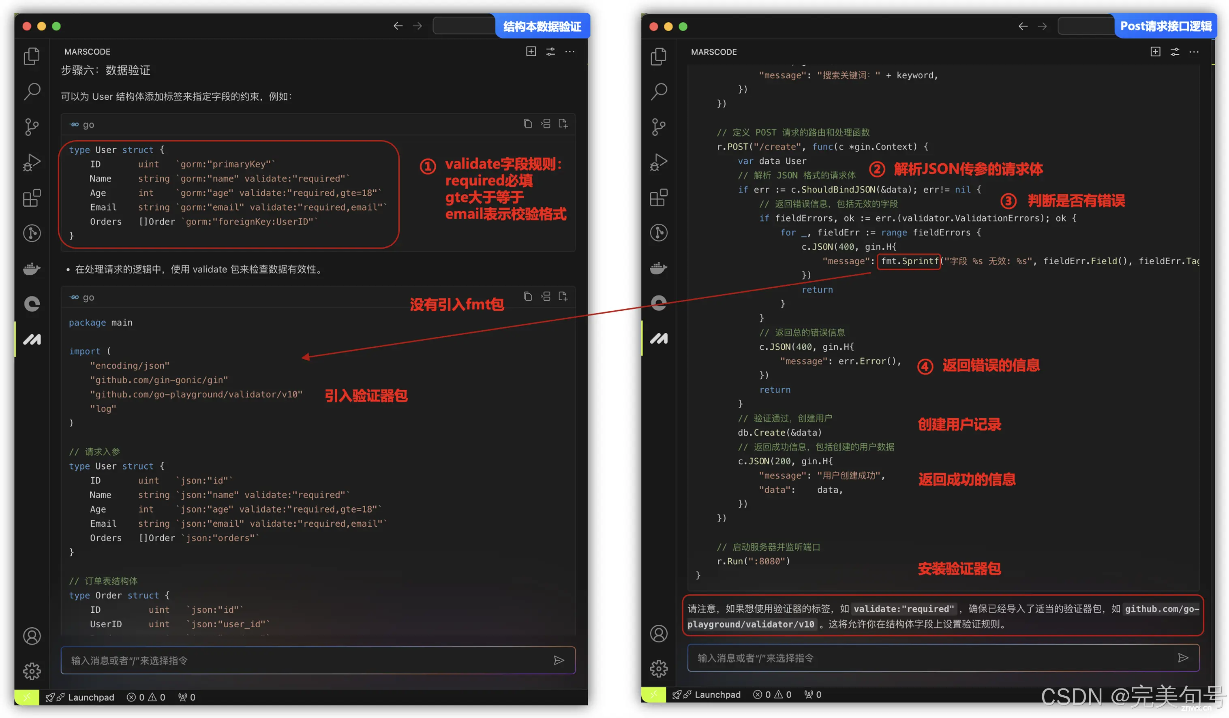Screen dimensions: 1229x718
Task: Copy the first go code block
Action: tap(528, 124)
